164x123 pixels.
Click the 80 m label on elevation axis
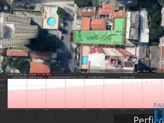click(3, 85)
